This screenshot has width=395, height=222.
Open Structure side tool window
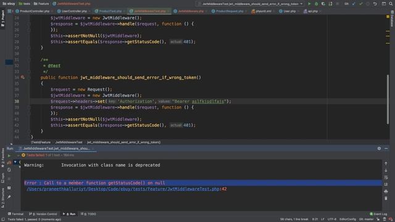pyautogui.click(x=2, y=197)
